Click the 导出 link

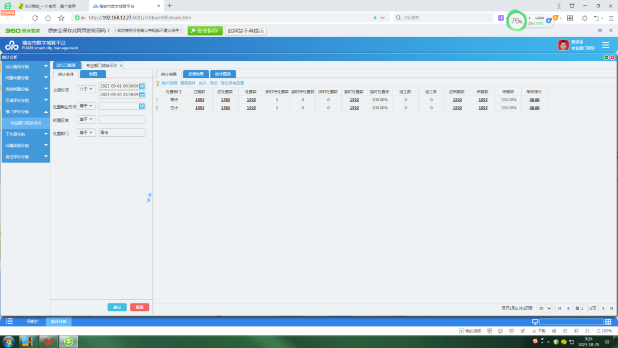coord(213,83)
